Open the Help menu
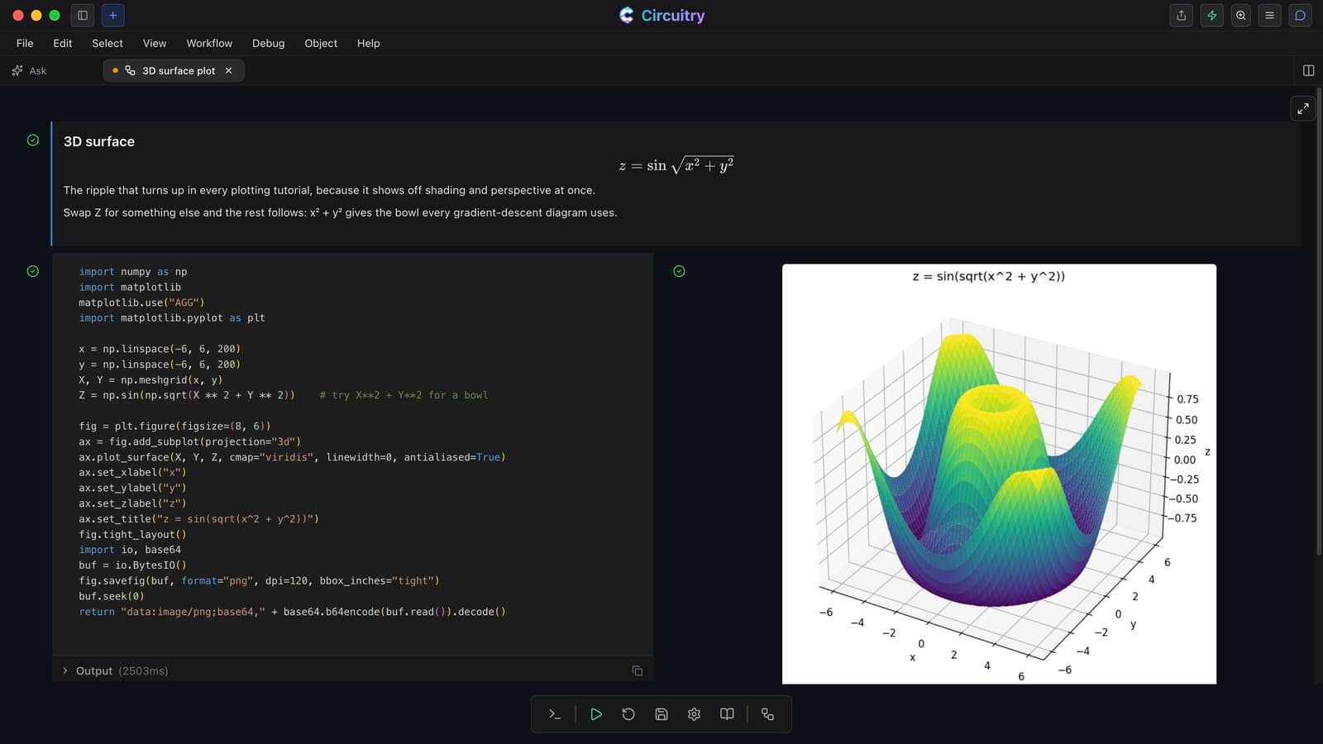The height and width of the screenshot is (744, 1323). pos(369,43)
